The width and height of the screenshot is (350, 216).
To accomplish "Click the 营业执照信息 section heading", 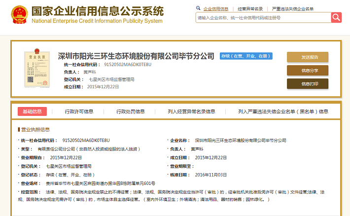I will pyautogui.click(x=35, y=130).
